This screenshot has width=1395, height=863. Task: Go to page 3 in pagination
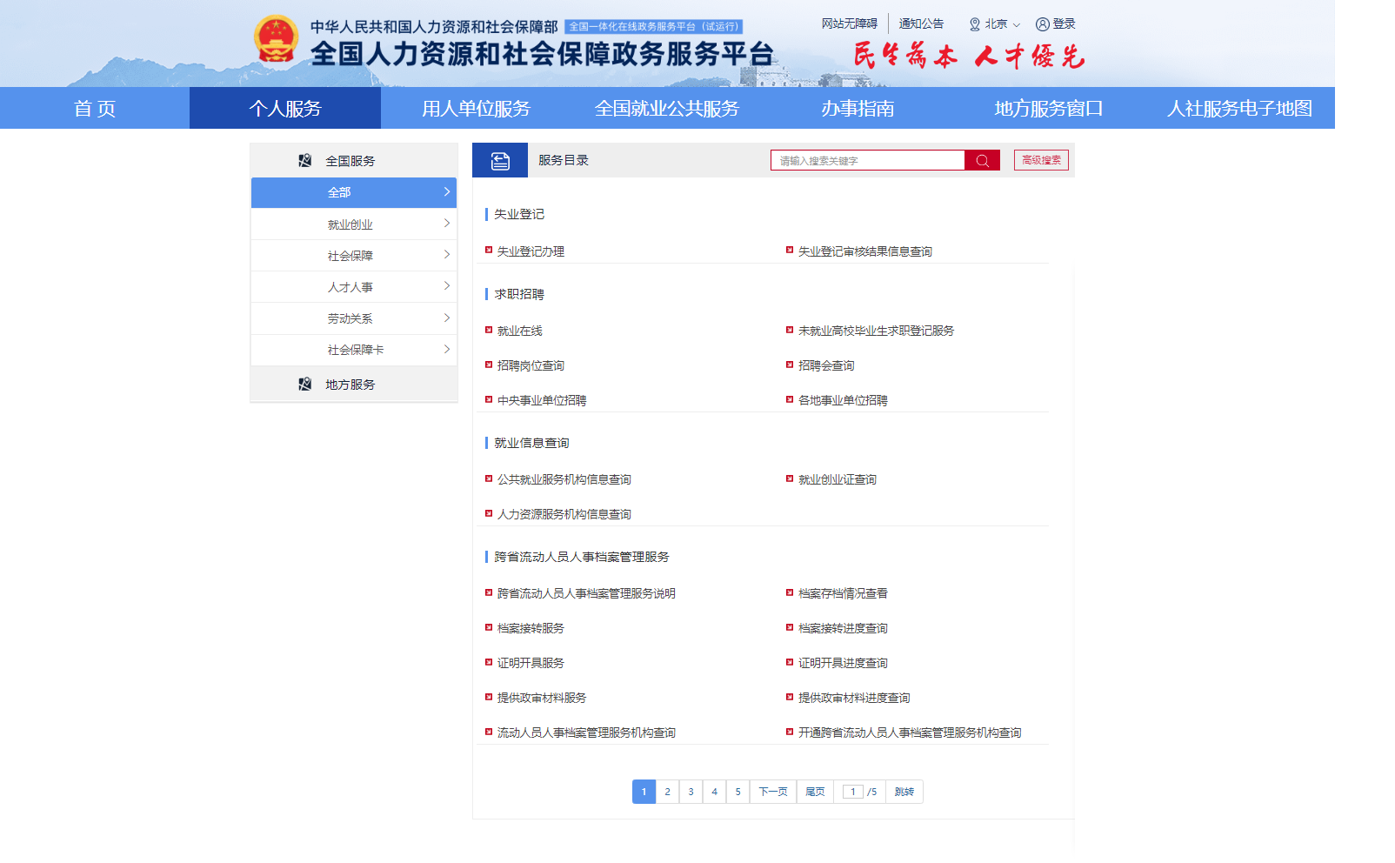click(691, 792)
